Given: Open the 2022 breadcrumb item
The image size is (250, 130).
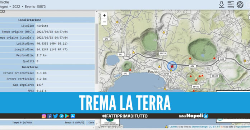Looking at the screenshot, I should click(16, 7).
